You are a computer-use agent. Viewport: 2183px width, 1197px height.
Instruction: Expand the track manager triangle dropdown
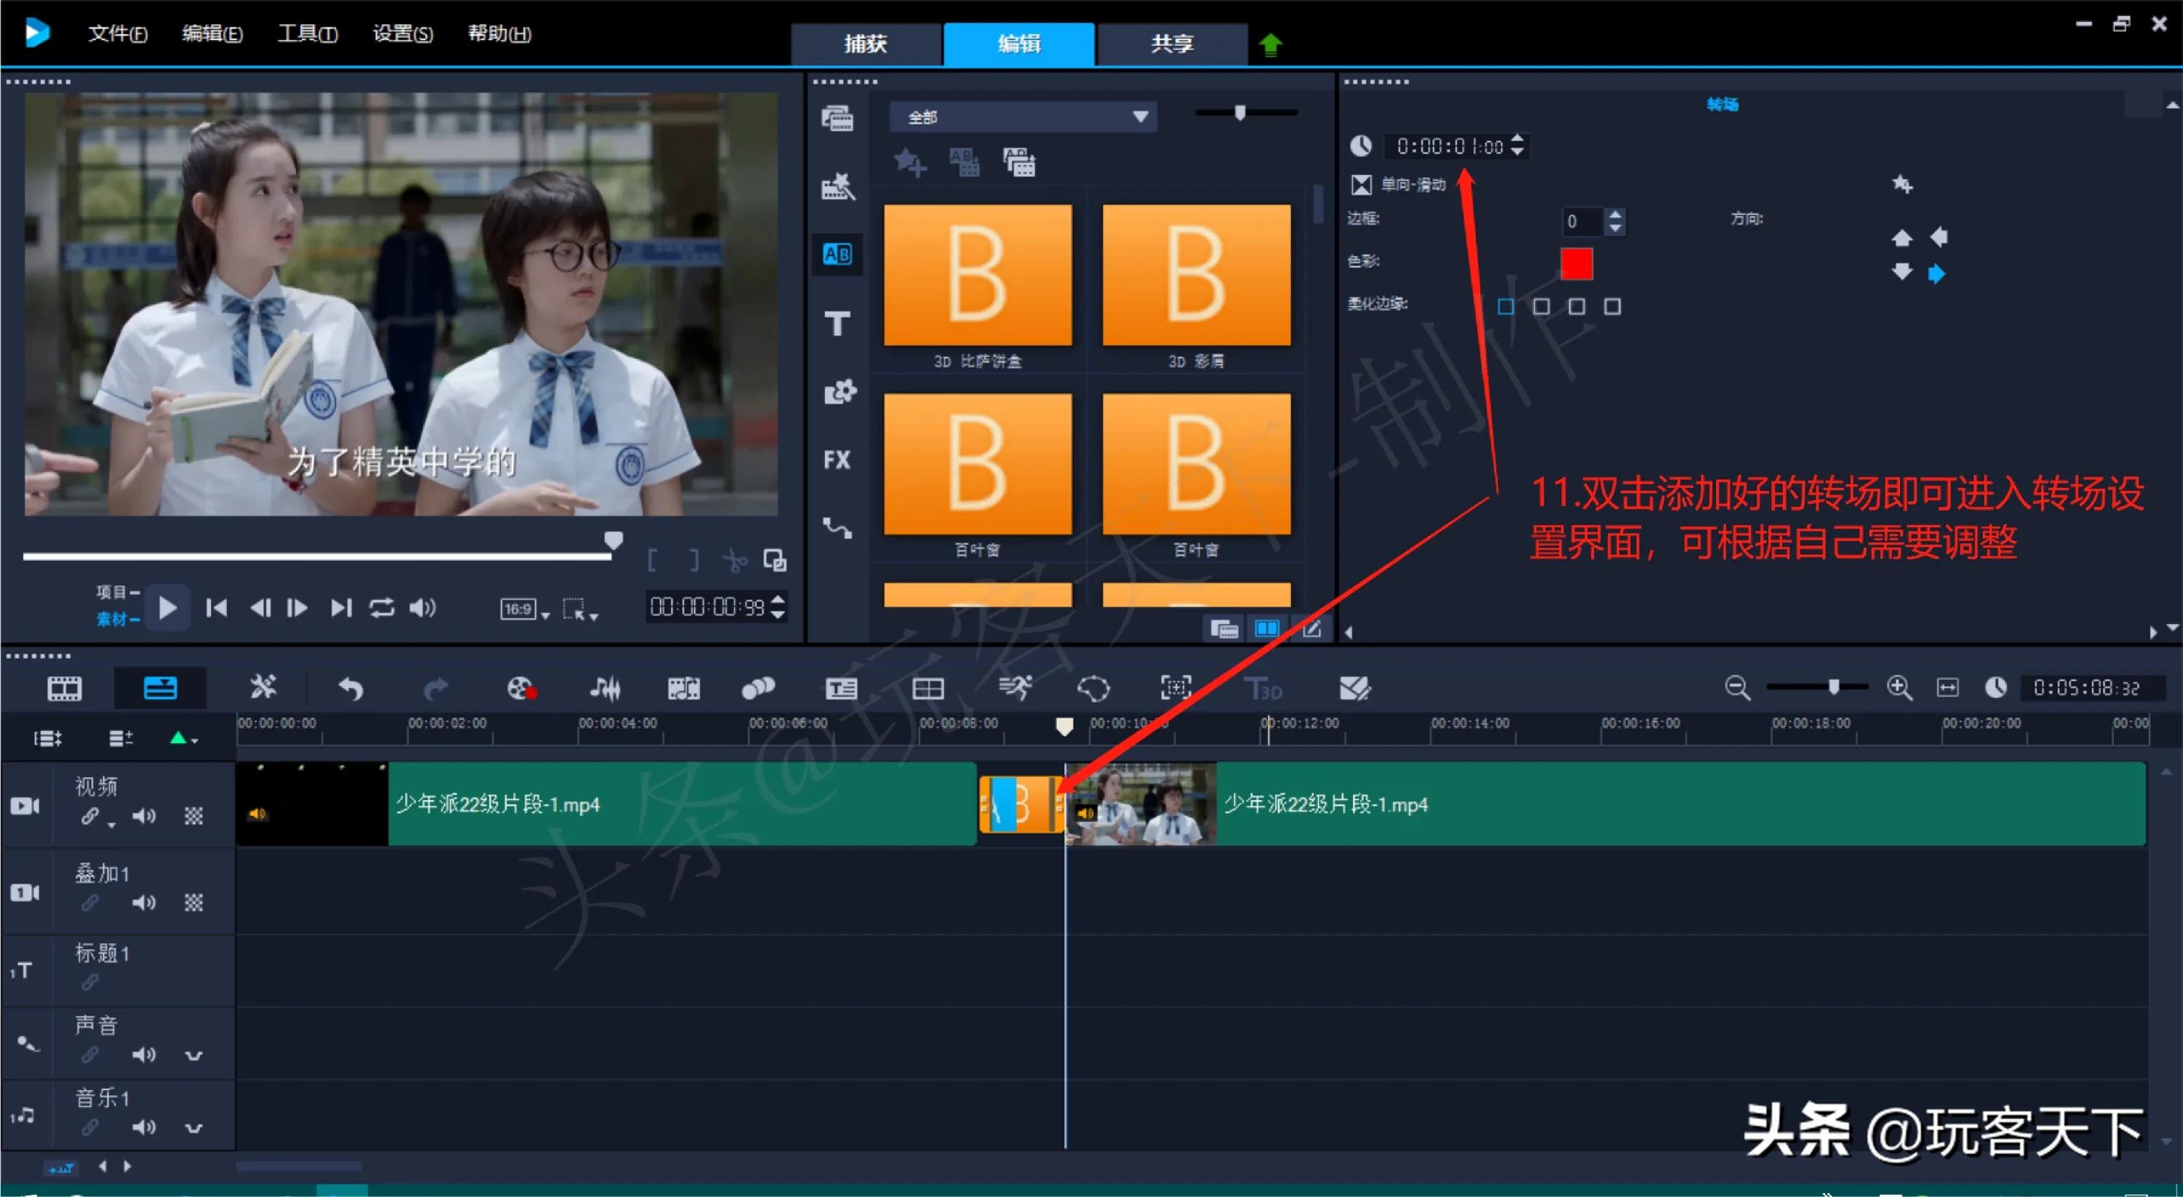(182, 737)
